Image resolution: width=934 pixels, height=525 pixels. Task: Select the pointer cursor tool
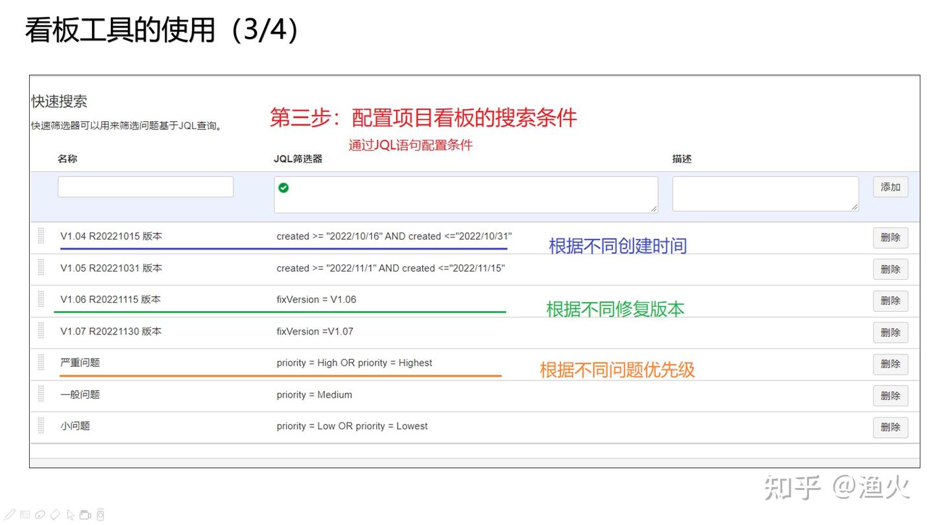pyautogui.click(x=71, y=515)
